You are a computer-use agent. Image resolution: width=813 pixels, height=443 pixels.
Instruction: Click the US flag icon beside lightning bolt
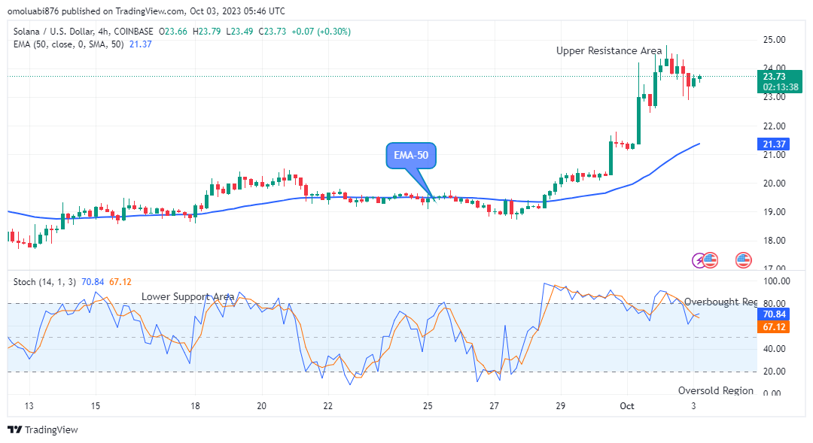711,260
